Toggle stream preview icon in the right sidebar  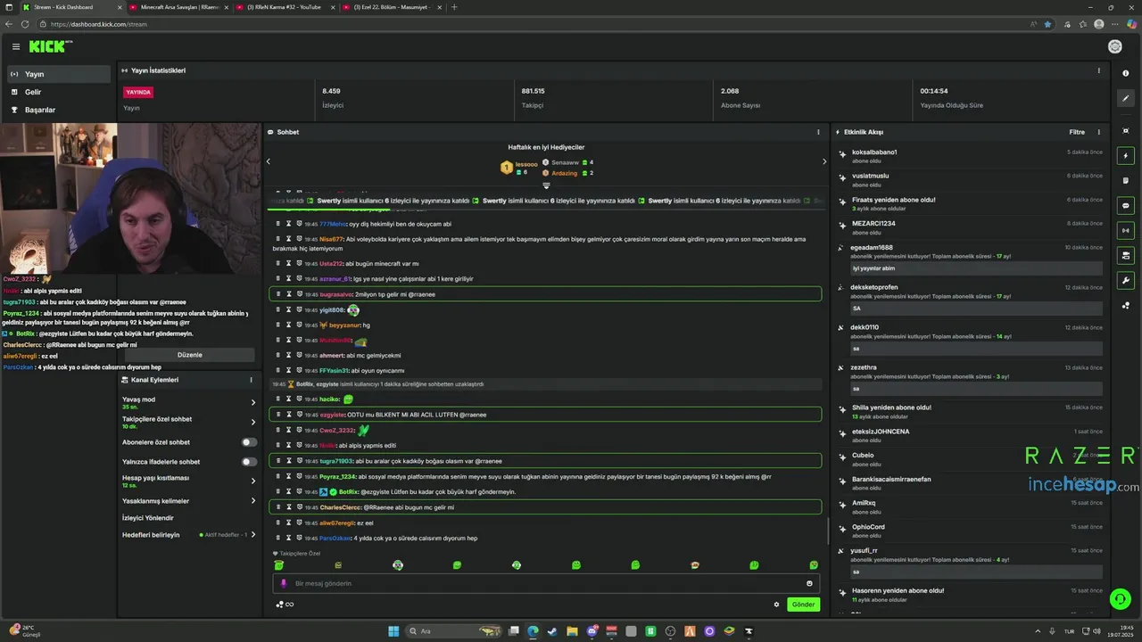click(1126, 131)
